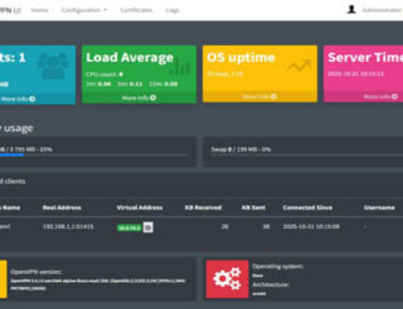
Task: Click the memory usage progress bar
Action: (94, 155)
